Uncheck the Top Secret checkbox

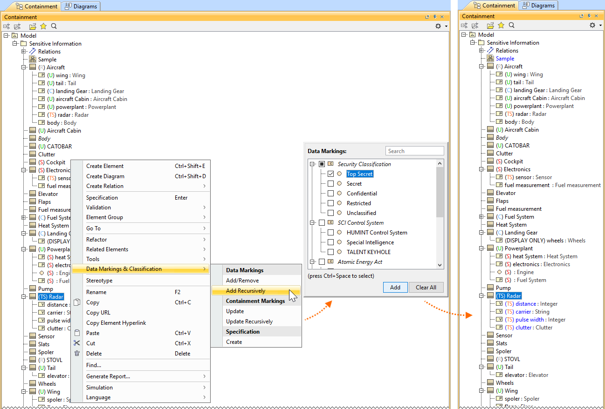click(330, 174)
